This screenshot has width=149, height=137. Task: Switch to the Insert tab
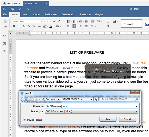25,15
